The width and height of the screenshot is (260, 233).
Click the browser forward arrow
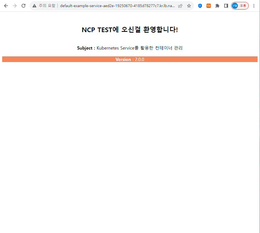(x=15, y=6)
